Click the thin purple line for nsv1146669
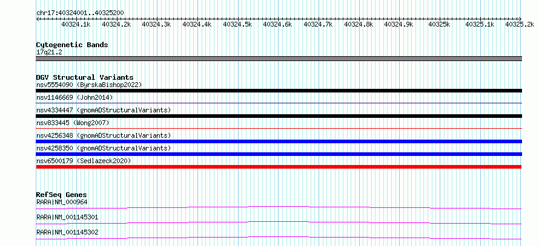 [279, 103]
